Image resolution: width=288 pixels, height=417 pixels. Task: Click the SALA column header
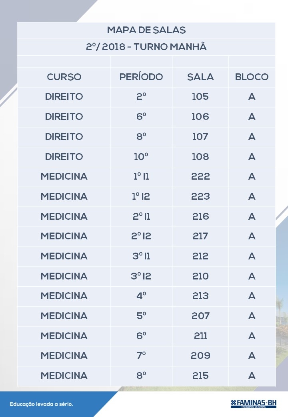200,77
